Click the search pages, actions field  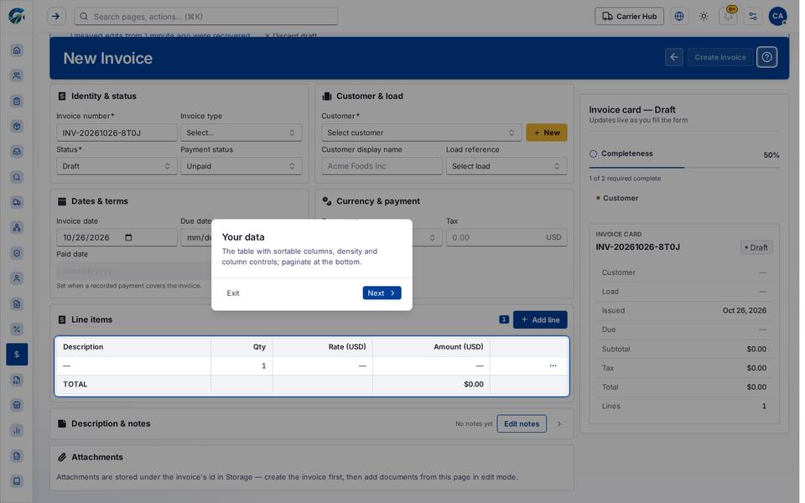[x=206, y=17]
